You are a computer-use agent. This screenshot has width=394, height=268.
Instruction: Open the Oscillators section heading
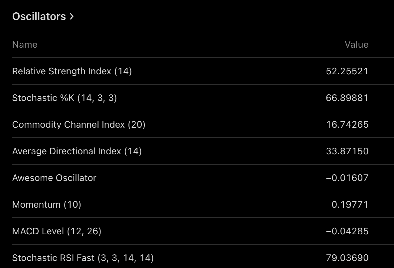[x=43, y=16]
